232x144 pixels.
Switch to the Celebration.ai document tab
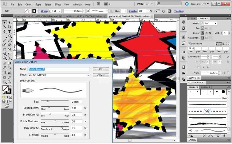point(31,16)
